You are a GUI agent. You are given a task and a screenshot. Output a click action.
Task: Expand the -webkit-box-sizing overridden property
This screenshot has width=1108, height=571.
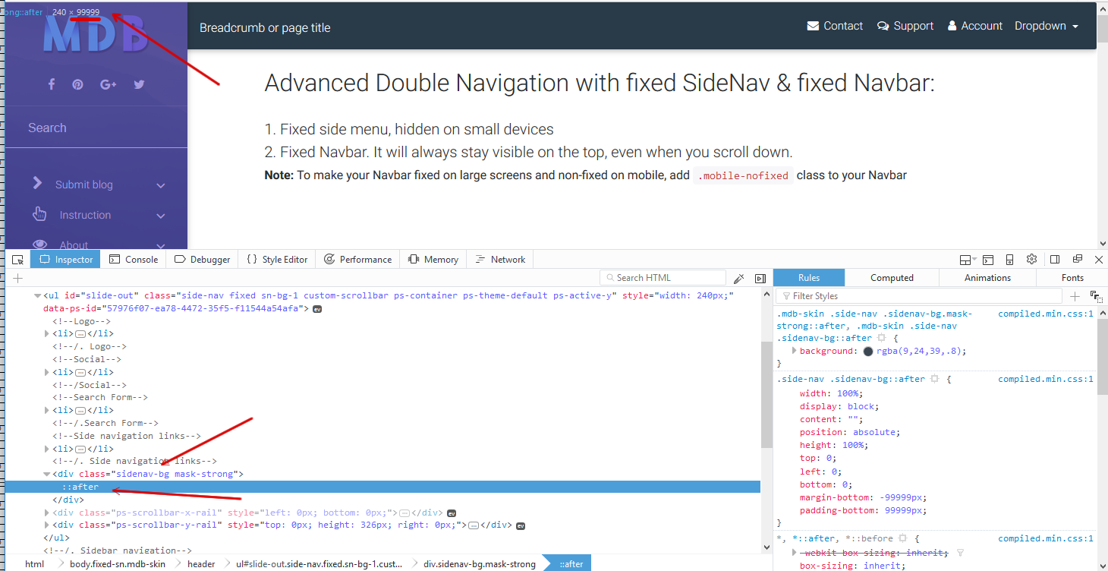794,552
